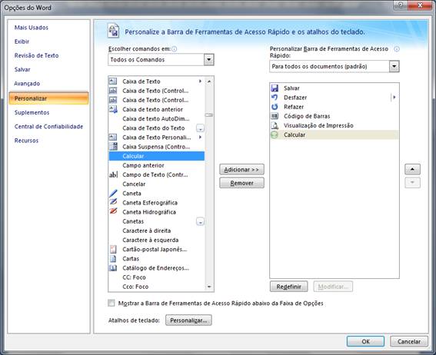Click the Desfazer undo icon
The height and width of the screenshot is (355, 436).
(275, 98)
